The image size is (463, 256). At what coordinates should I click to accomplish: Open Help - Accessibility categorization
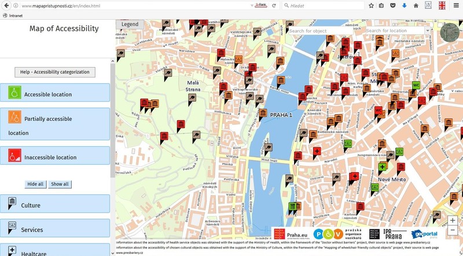55,72
